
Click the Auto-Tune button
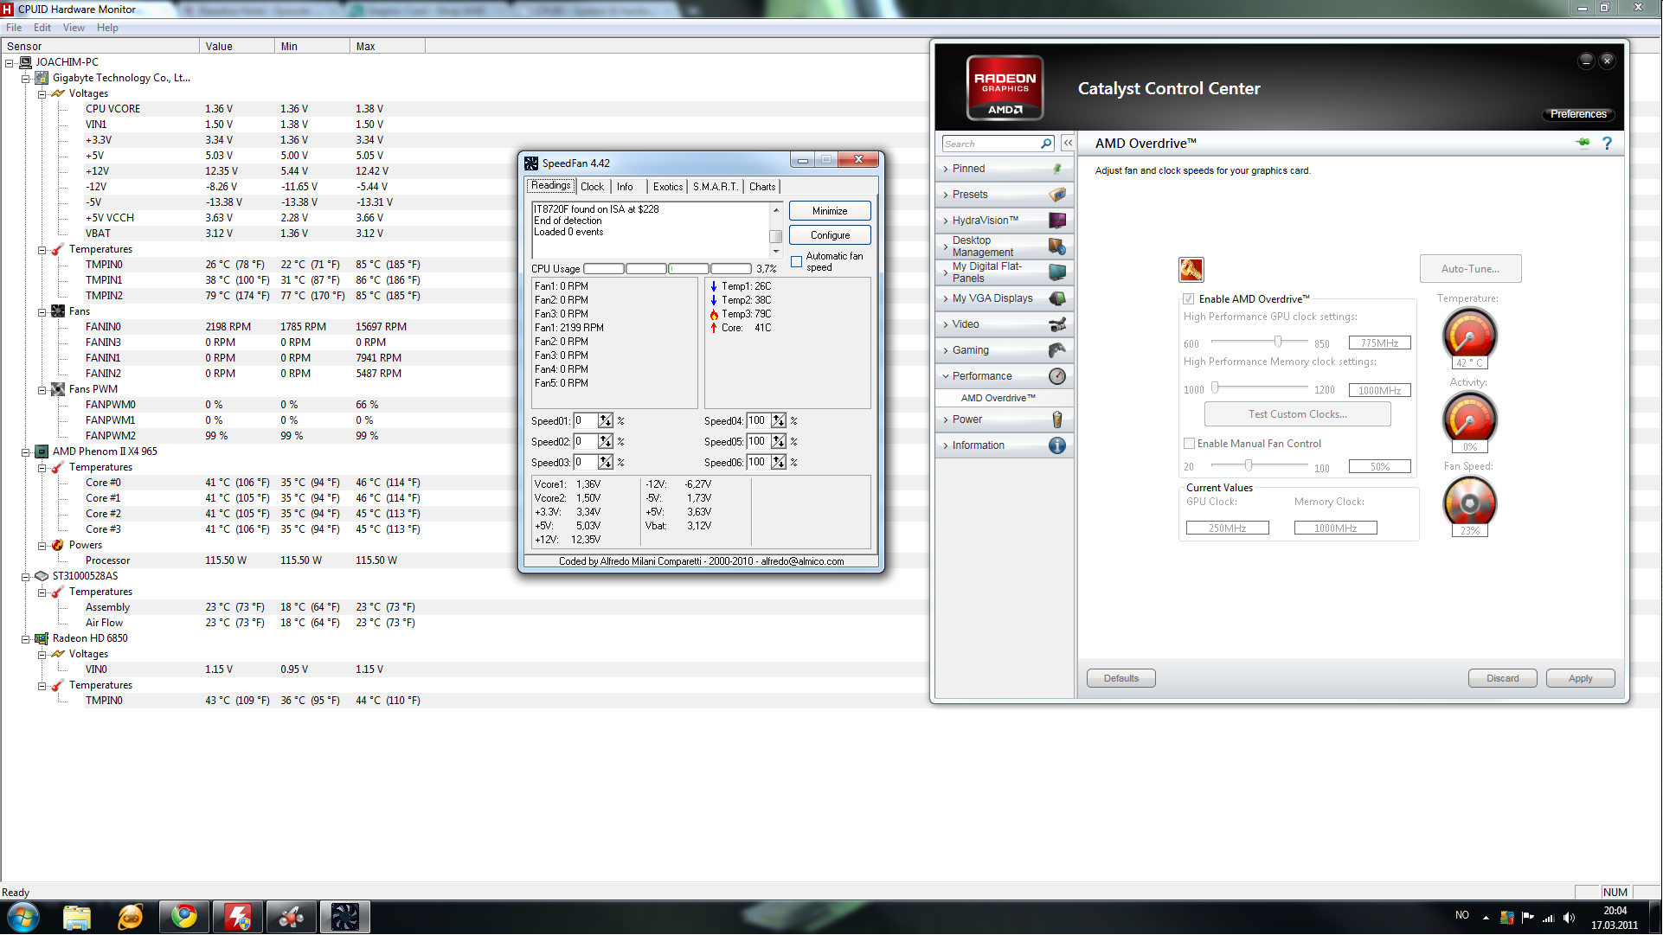(x=1470, y=269)
